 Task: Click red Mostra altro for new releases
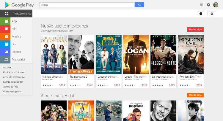click(x=195, y=30)
